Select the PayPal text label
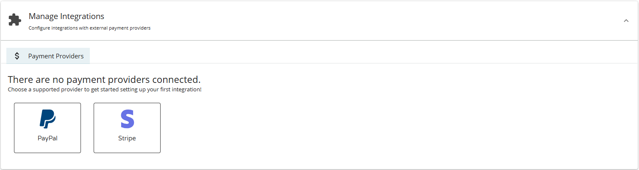This screenshot has width=639, height=170. (x=47, y=138)
